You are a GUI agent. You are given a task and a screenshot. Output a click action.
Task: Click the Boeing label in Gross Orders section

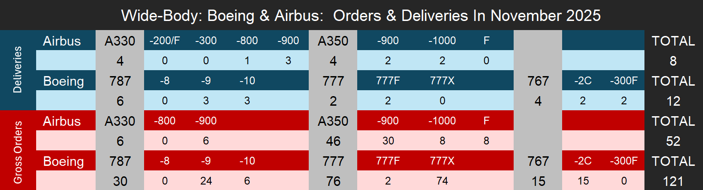[x=64, y=161]
